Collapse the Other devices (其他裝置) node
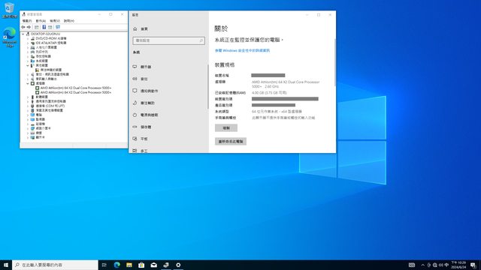The width and height of the screenshot is (481, 270). [x=28, y=65]
